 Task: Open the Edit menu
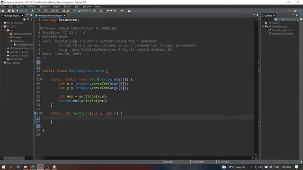point(10,6)
